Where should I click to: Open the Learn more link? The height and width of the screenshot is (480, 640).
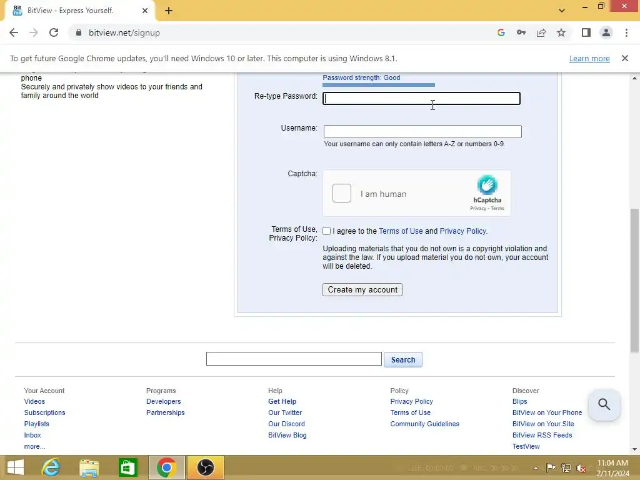click(589, 59)
